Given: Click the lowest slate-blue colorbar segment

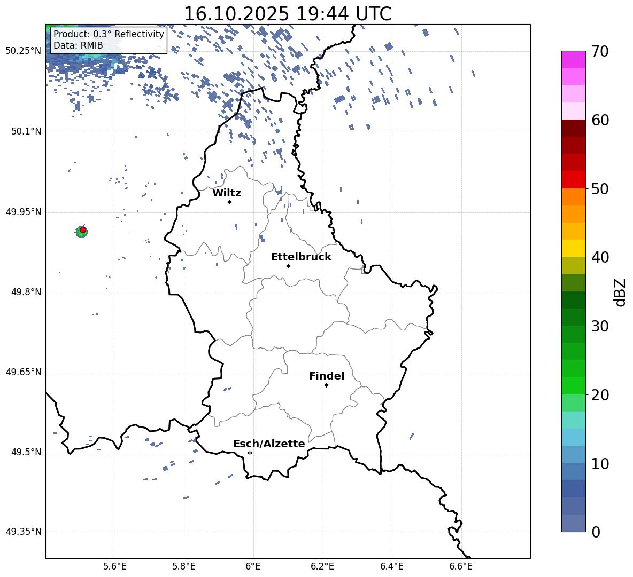Looking at the screenshot, I should [573, 523].
